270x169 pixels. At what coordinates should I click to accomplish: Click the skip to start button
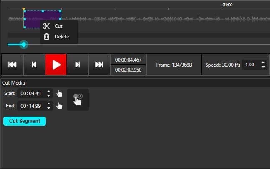coord(13,65)
